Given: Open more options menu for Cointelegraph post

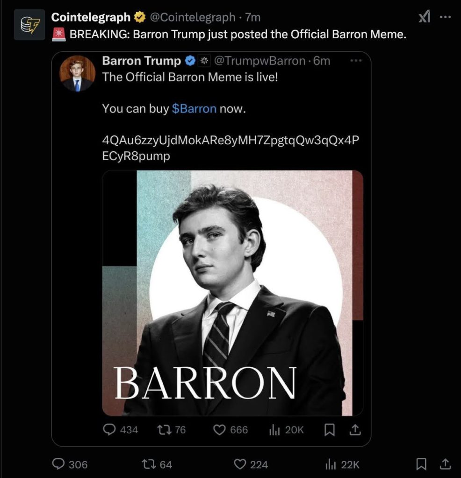Looking at the screenshot, I should pyautogui.click(x=446, y=17).
